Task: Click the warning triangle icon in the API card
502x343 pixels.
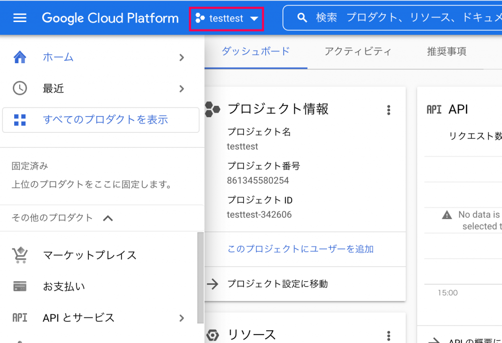Action: [x=447, y=215]
